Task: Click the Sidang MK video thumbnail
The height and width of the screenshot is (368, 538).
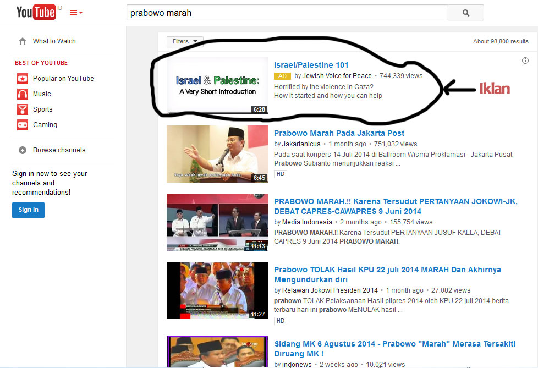Action: [217, 351]
